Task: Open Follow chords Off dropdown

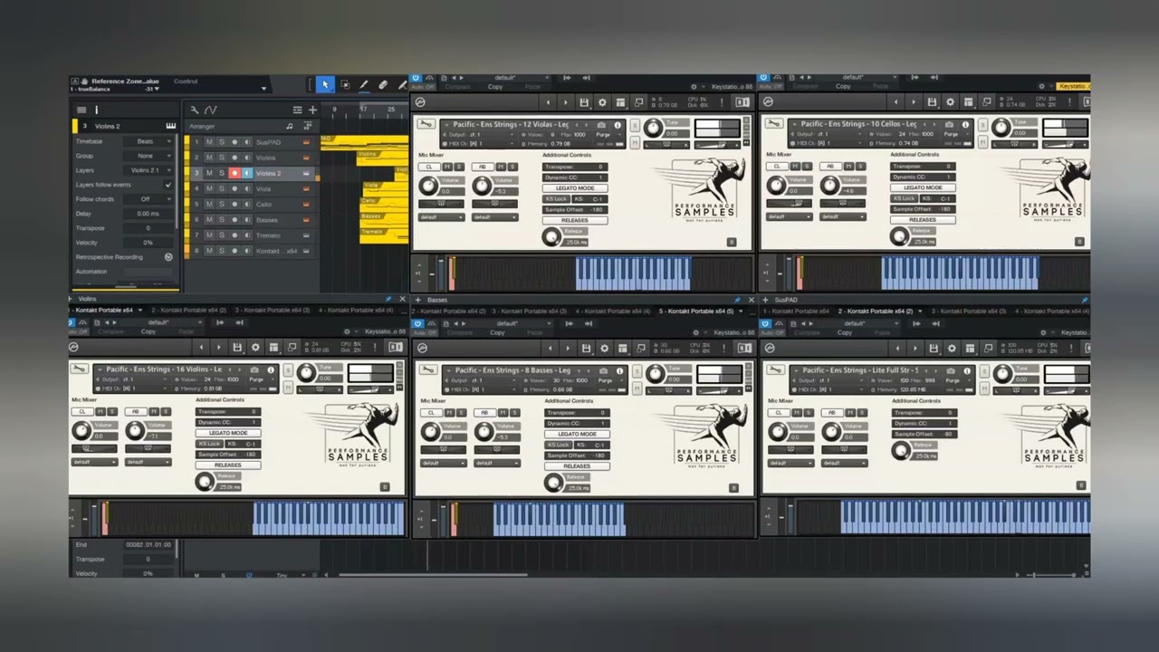Action: [148, 199]
